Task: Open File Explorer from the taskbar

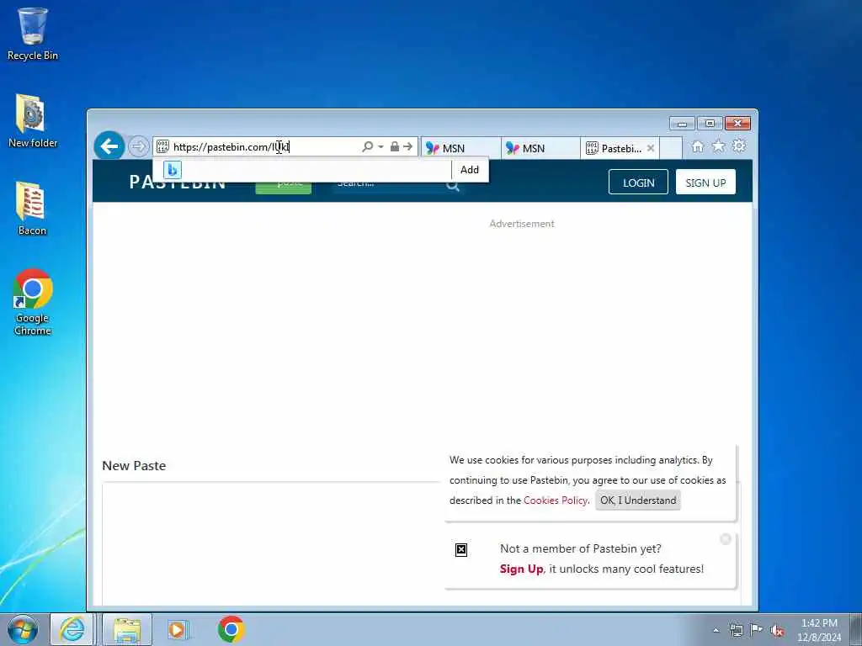Action: [x=127, y=629]
